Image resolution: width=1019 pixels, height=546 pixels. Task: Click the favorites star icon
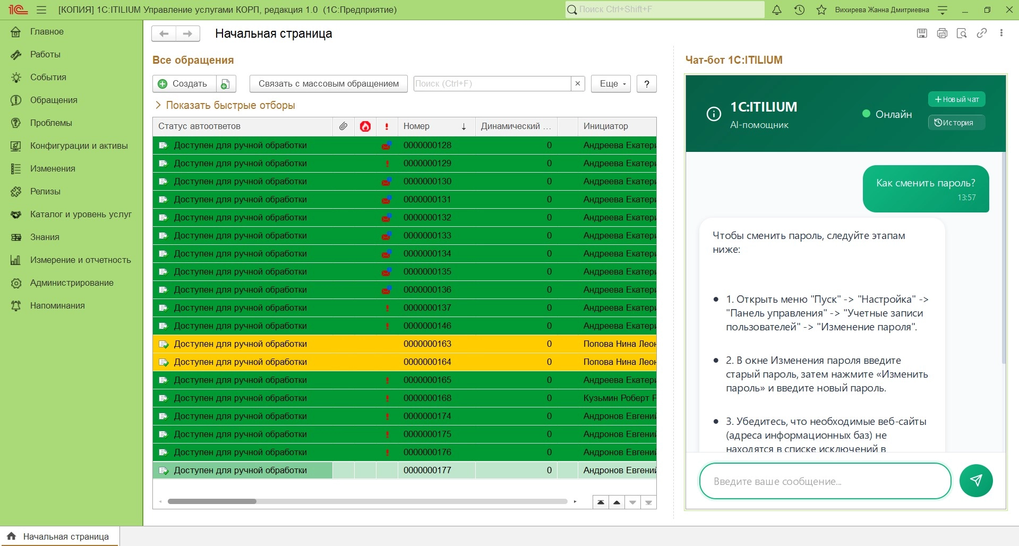[x=821, y=10]
